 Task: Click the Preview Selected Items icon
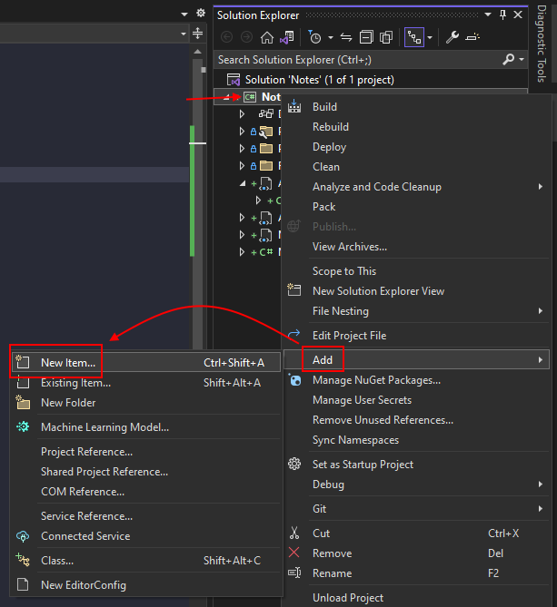click(472, 37)
